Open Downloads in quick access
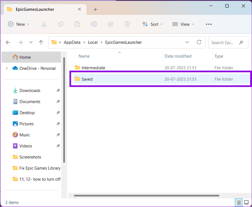 (30, 90)
